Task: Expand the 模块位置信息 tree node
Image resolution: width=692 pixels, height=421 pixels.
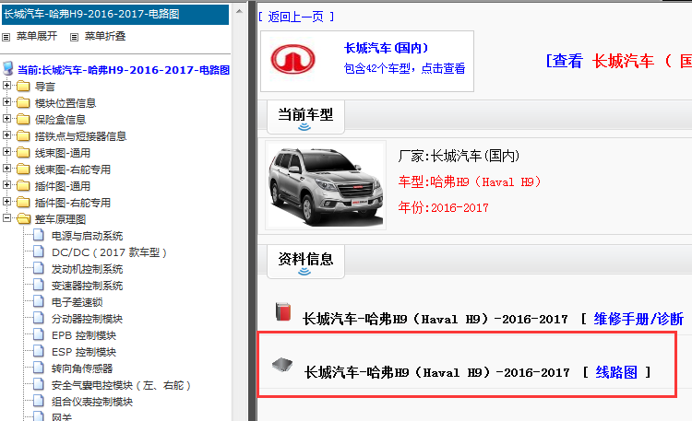Action: tap(6, 102)
